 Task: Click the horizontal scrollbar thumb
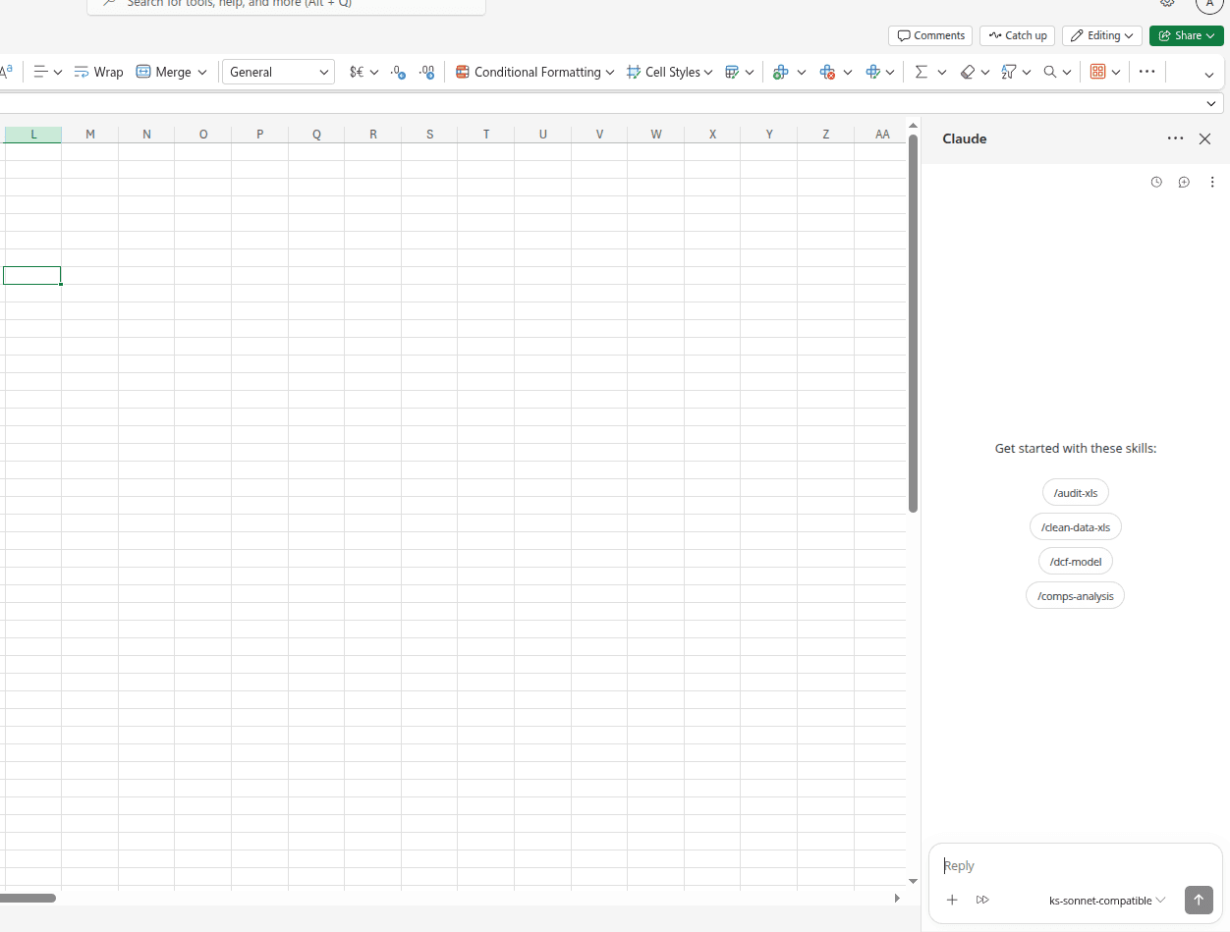28,898
